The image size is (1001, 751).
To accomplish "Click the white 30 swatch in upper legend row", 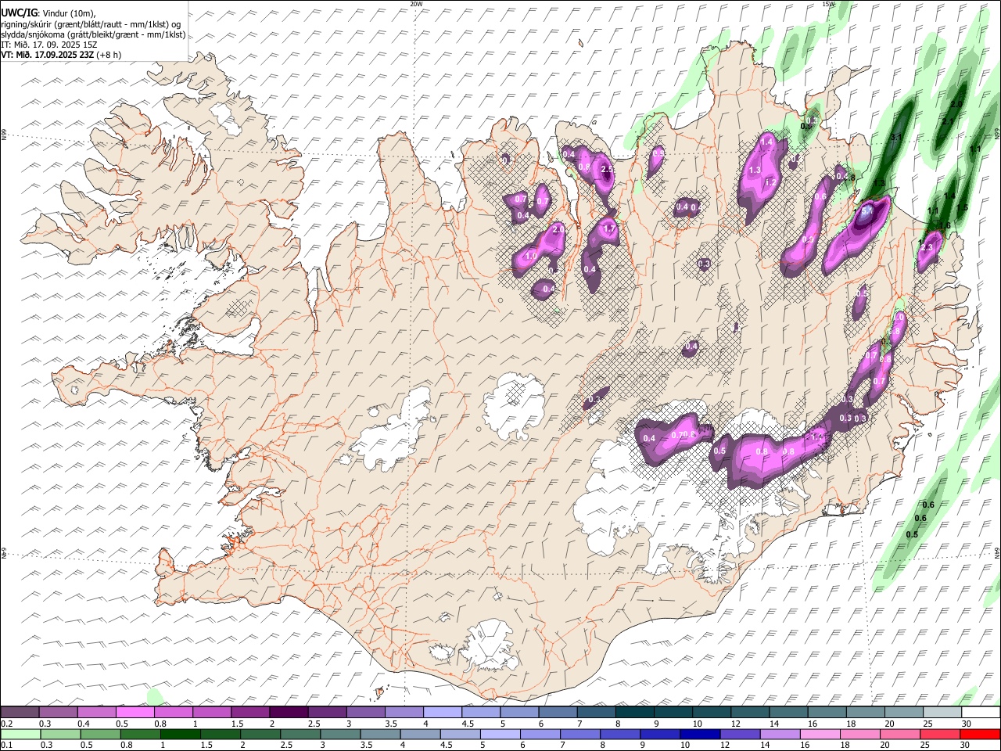I will (980, 713).
